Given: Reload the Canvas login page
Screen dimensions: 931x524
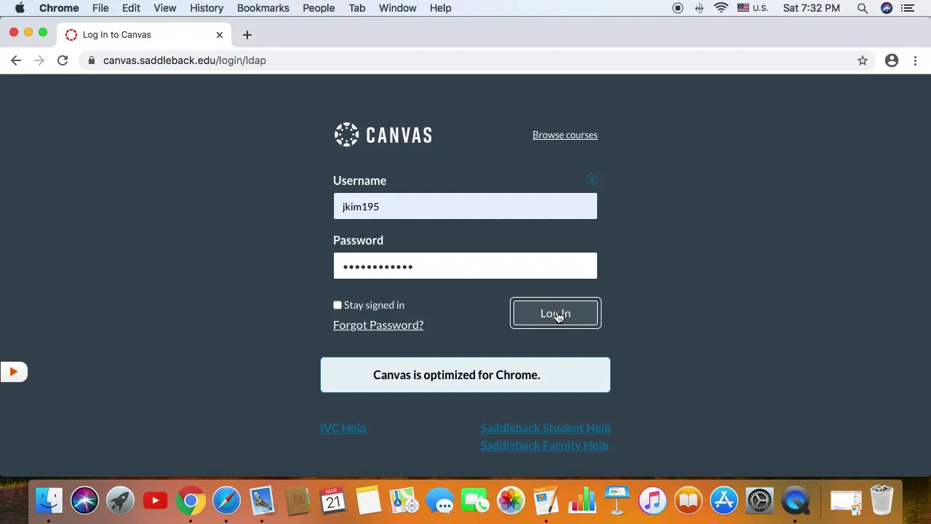Looking at the screenshot, I should [63, 60].
